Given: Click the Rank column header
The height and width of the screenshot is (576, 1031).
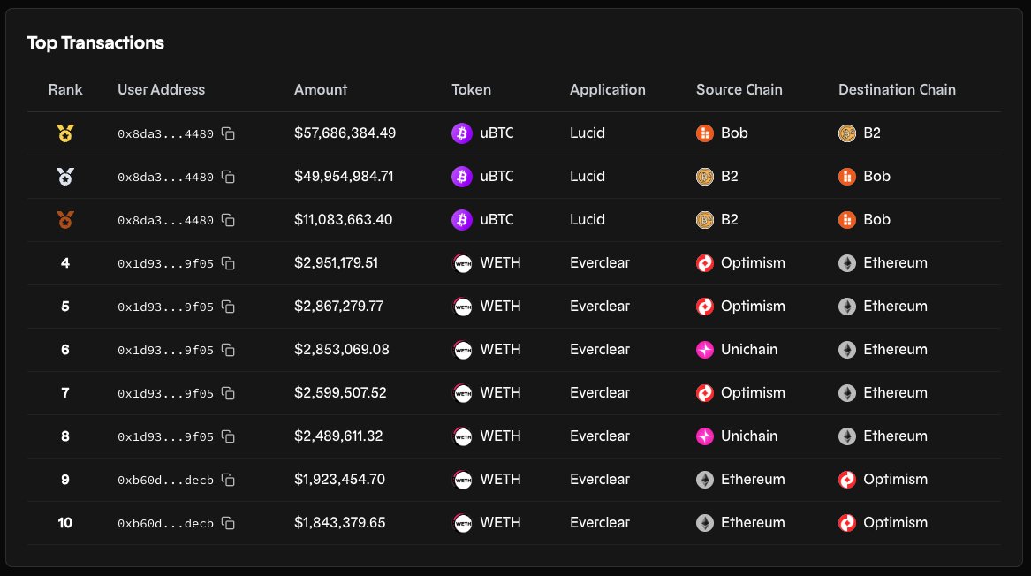Looking at the screenshot, I should tap(65, 89).
